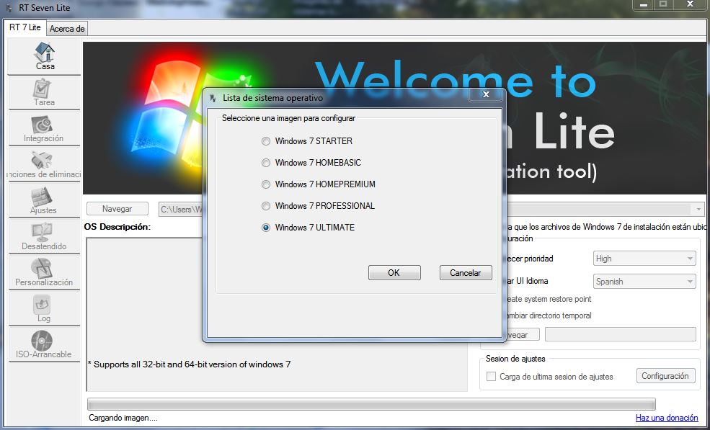
Task: Click the Navegar browse button
Action: click(117, 209)
